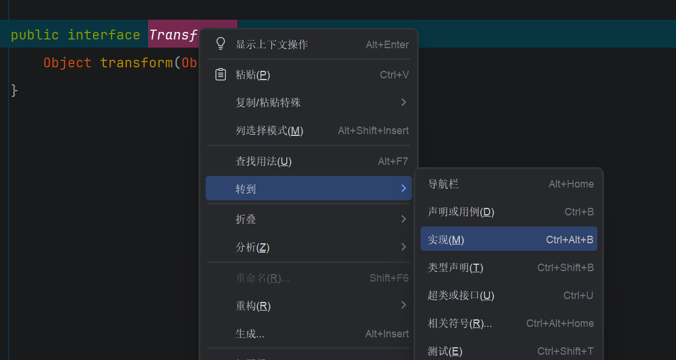Expand the 复制/粘贴特殊 submenu arrow
This screenshot has height=360, width=676.
404,102
